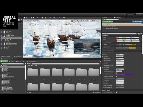
Task: Open the blue Edit Blueprint dropdown
Action: (x=137, y=21)
